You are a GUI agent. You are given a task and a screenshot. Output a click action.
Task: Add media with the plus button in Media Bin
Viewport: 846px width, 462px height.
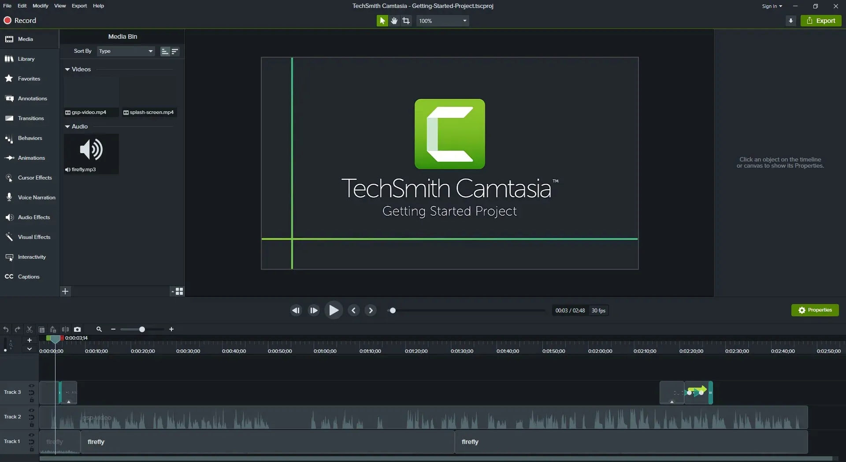coord(65,291)
